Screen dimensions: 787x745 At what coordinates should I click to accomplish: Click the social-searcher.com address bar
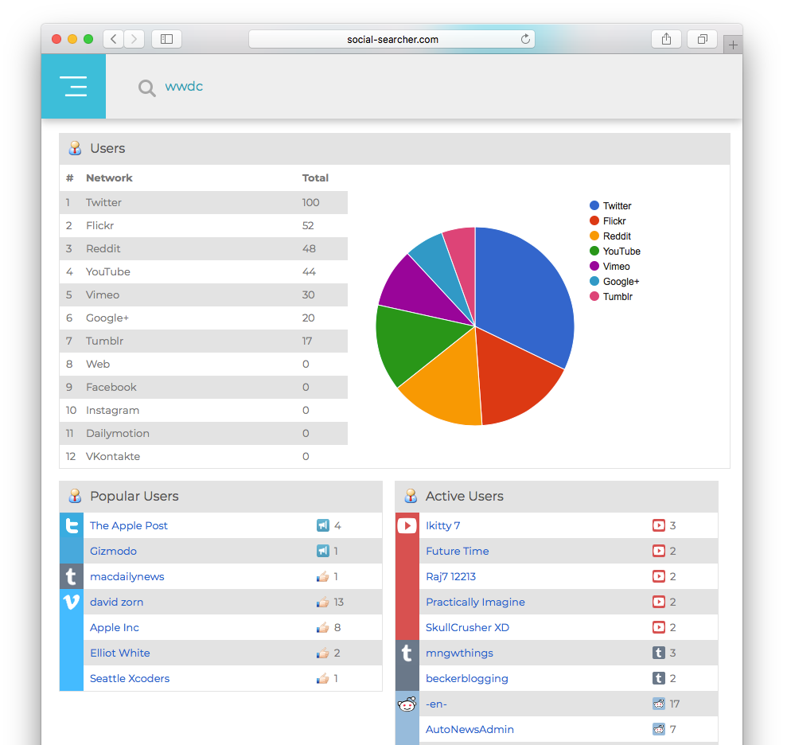[392, 39]
